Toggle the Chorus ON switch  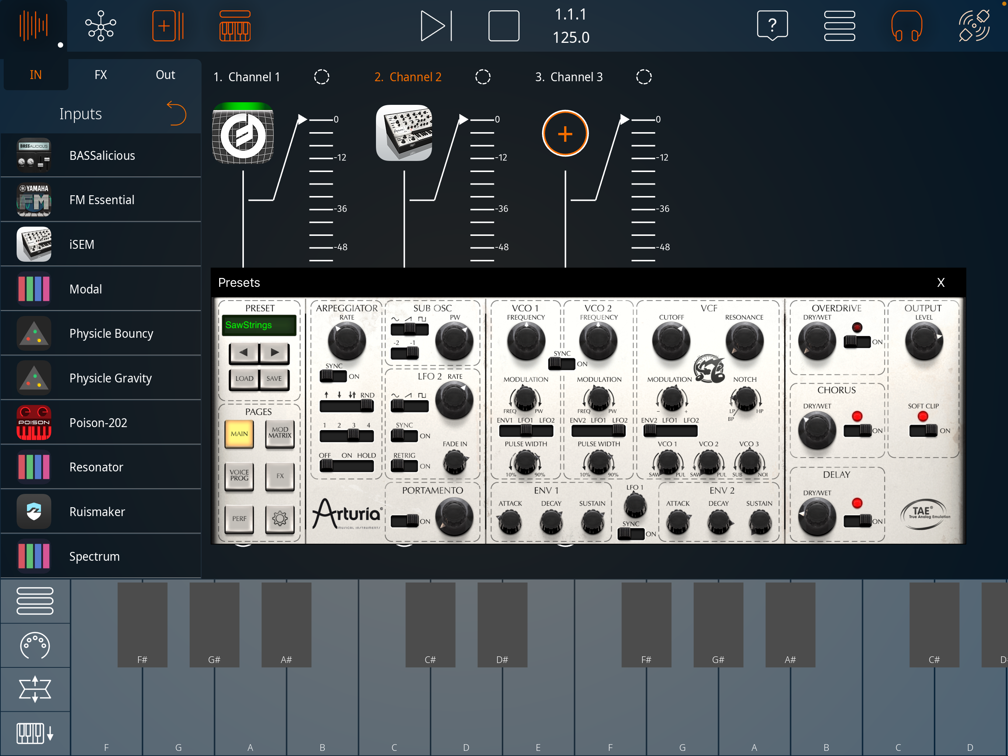tap(857, 430)
